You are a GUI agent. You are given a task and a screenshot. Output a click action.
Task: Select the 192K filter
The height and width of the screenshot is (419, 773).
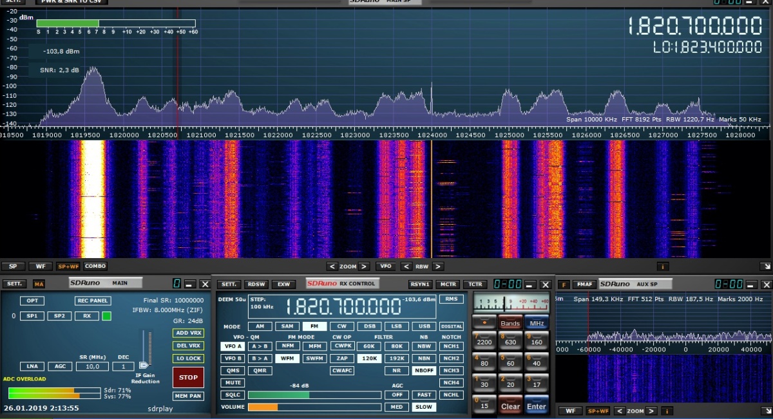pos(397,358)
